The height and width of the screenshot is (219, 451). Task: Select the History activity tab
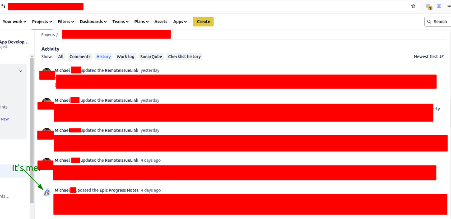(x=103, y=57)
